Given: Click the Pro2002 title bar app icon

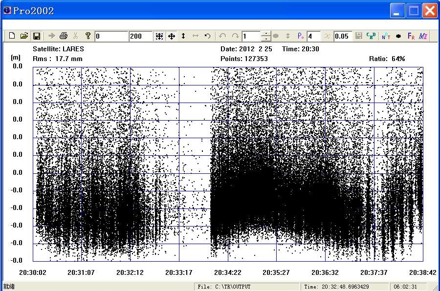Looking at the screenshot, I should [7, 10].
